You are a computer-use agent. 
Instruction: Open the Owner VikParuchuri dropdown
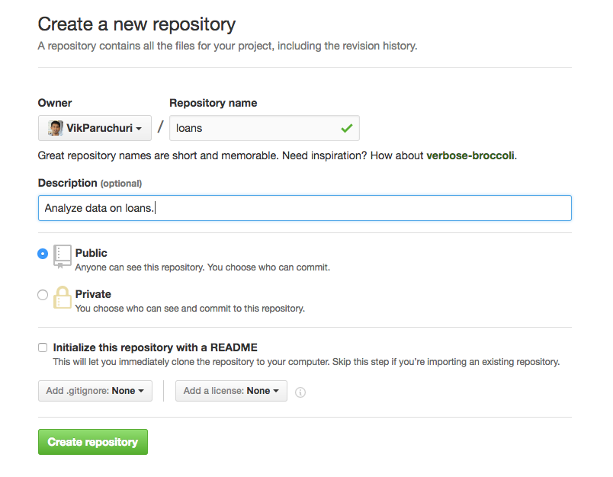95,128
